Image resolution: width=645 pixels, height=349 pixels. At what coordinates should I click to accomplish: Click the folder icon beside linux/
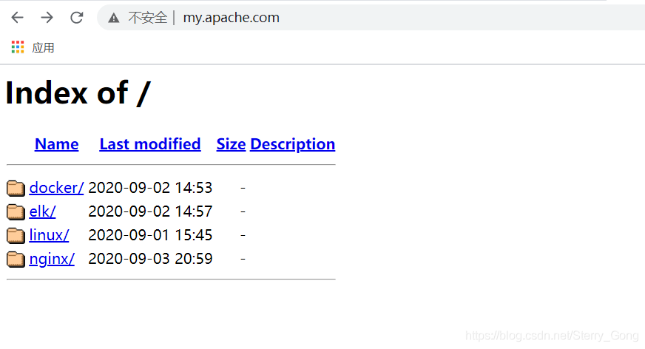tap(16, 236)
